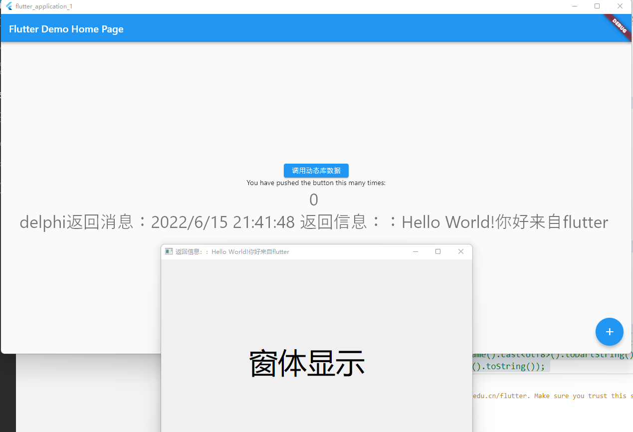Click the 窗体显示 label in the Delphi window
Screen dimensions: 633x432
(307, 363)
